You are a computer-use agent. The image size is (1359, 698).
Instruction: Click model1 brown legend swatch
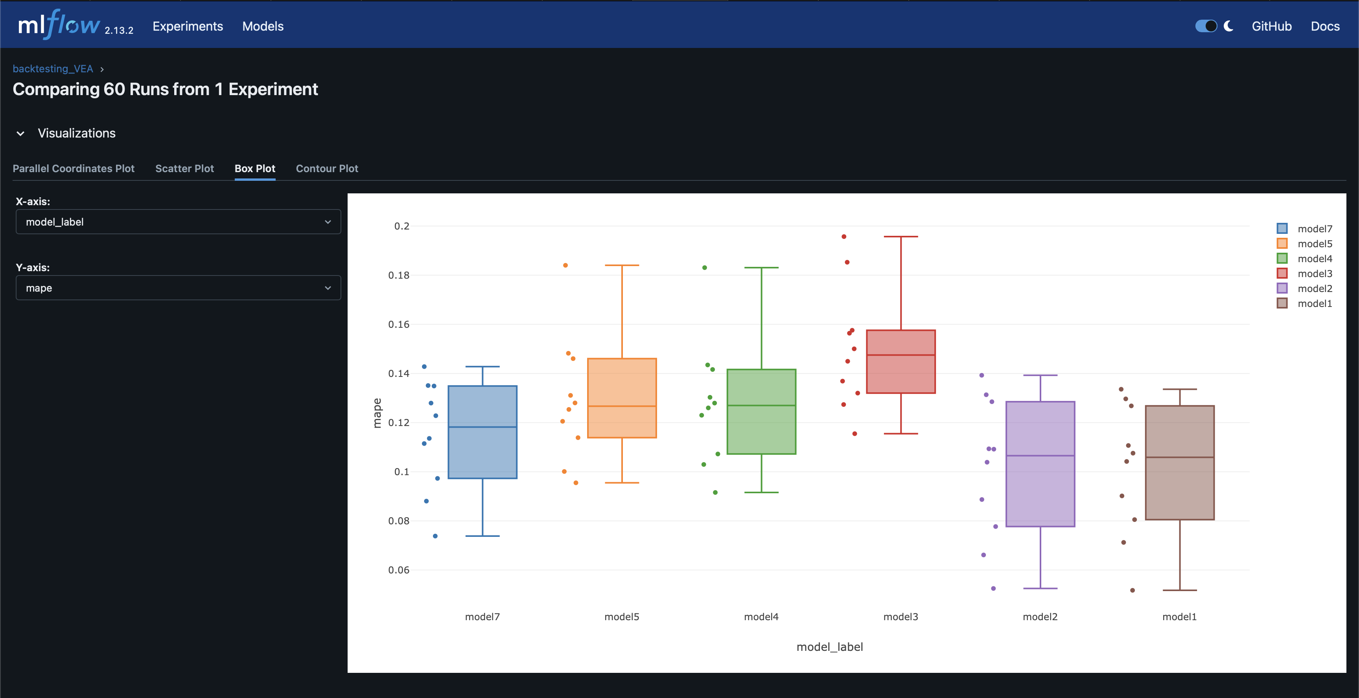pyautogui.click(x=1282, y=303)
